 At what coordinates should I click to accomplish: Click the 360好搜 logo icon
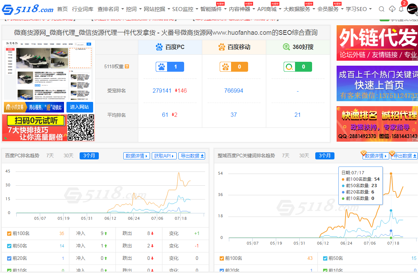coord(286,47)
